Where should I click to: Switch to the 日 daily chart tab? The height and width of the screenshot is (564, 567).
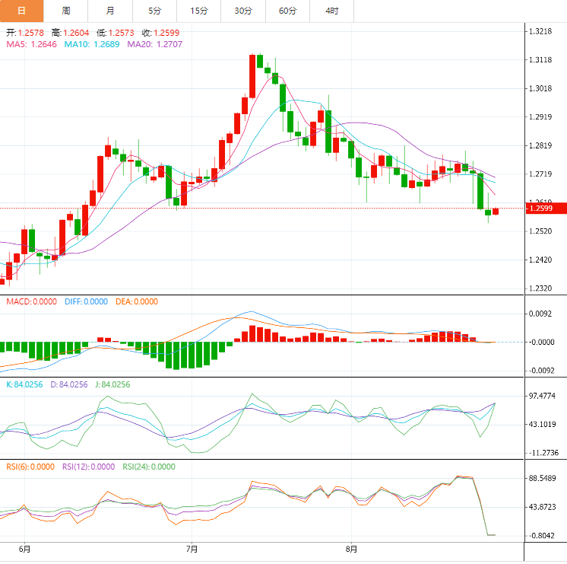click(x=21, y=11)
